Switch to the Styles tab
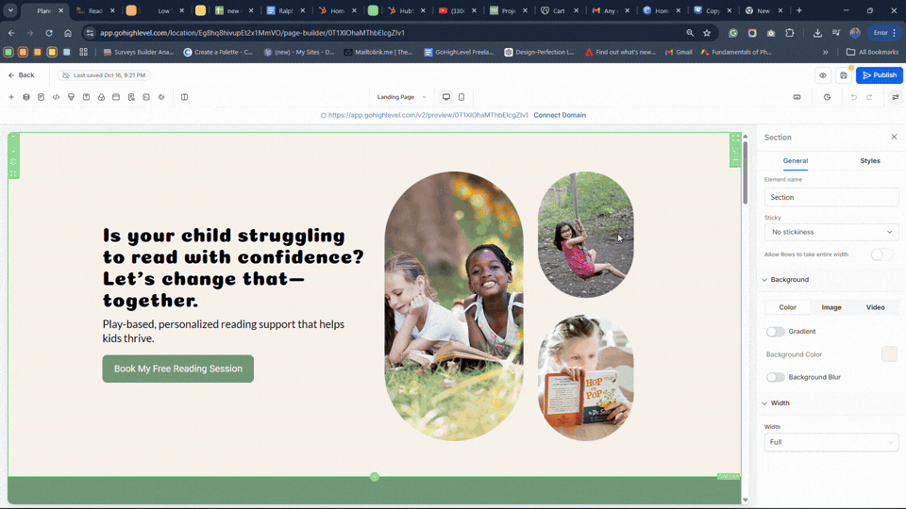906x509 pixels. point(869,161)
